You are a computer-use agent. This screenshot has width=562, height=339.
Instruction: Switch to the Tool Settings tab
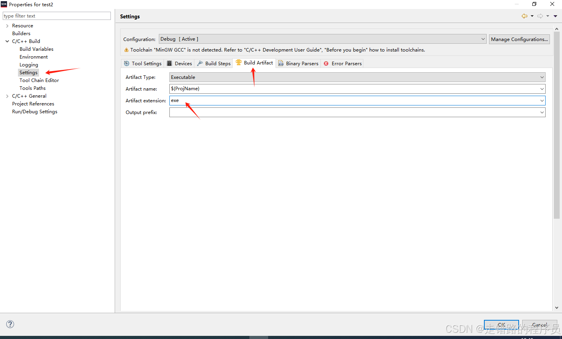pos(142,63)
